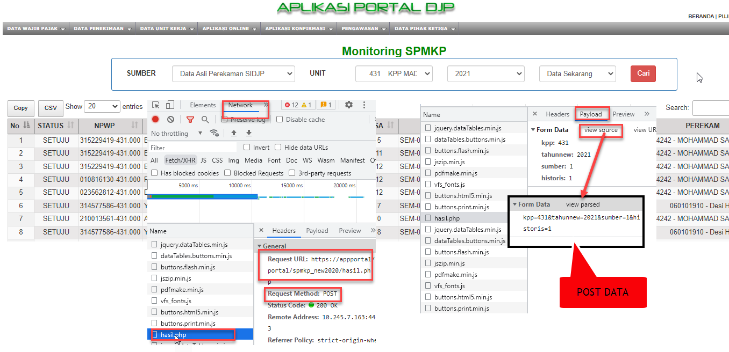Screen dimensions: 729x352
Task: Stop recording network log
Action: (155, 120)
